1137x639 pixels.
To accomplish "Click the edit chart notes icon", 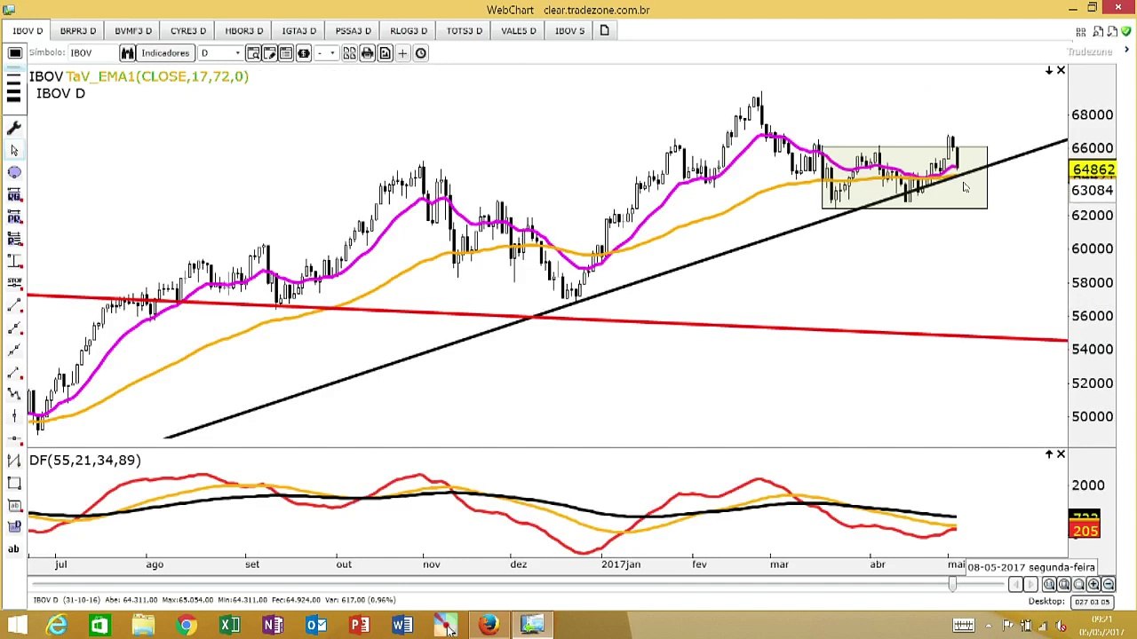I will (x=269, y=53).
